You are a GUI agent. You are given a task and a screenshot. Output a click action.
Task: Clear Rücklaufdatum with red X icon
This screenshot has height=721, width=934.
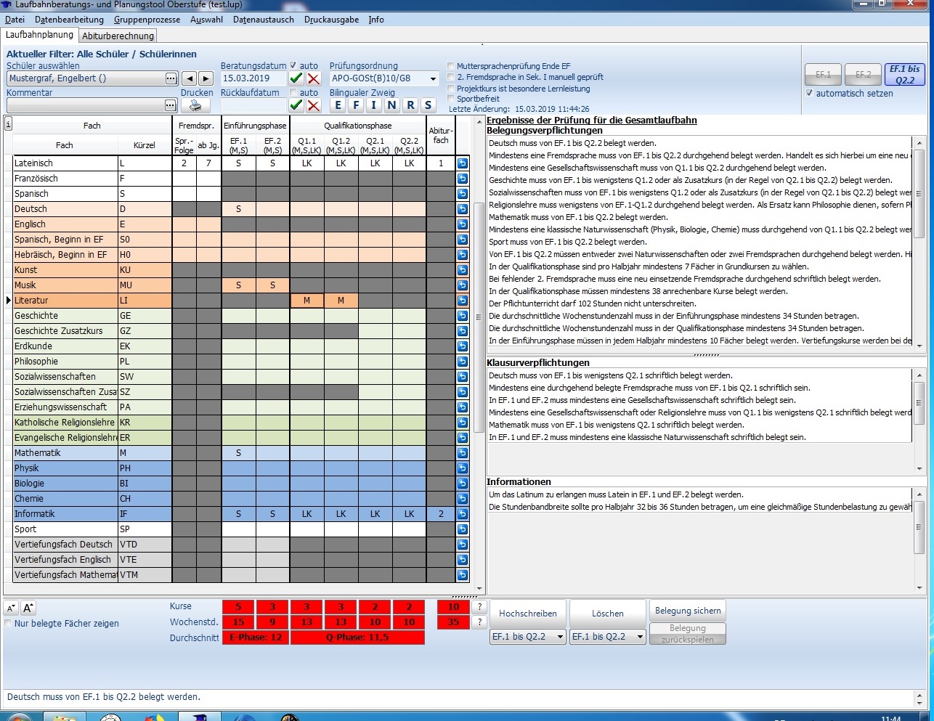coord(314,105)
